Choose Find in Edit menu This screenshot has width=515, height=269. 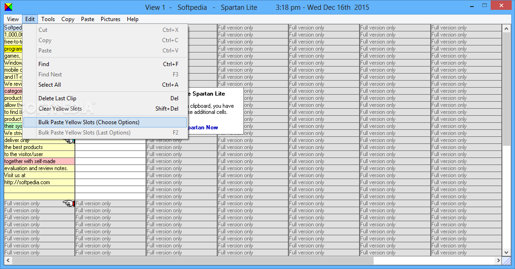point(105,64)
